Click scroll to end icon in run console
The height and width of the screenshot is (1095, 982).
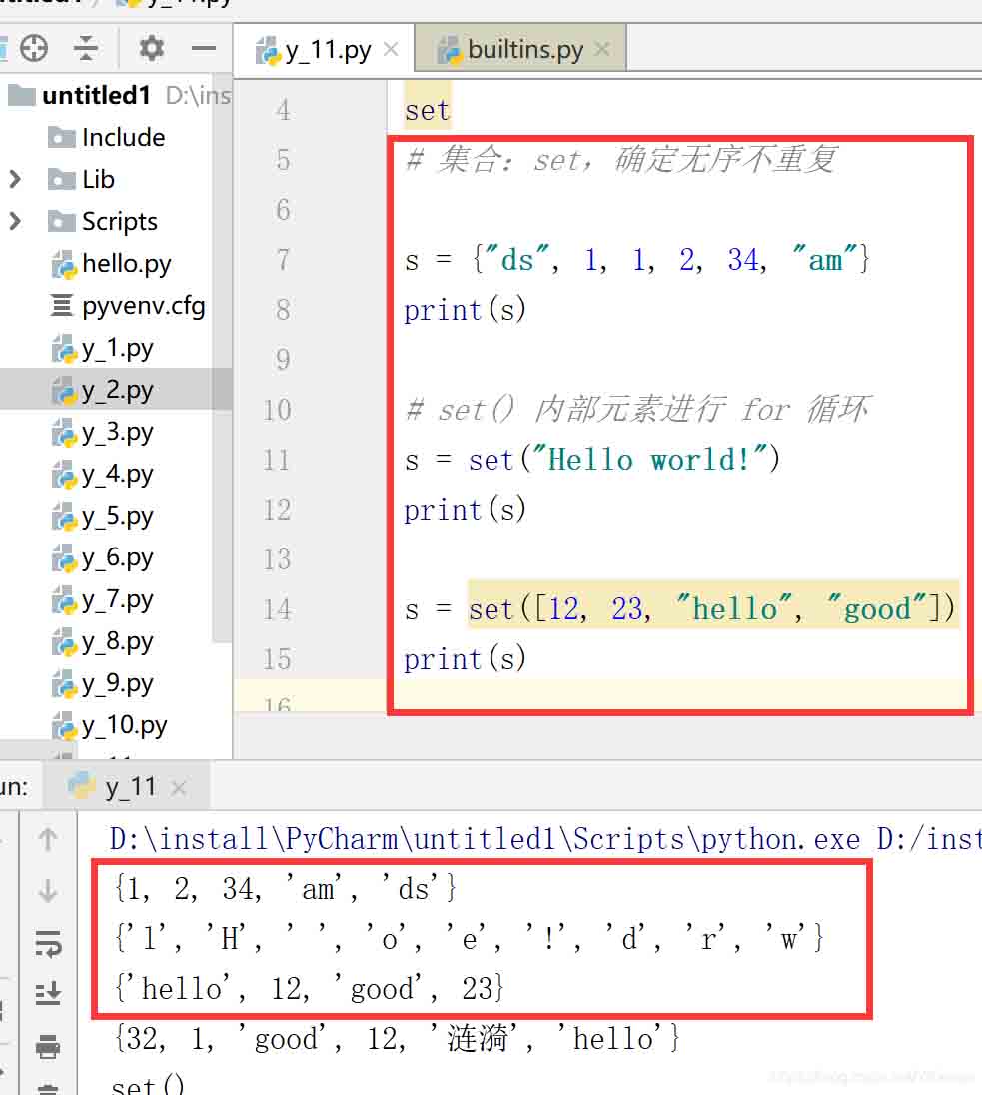[48, 993]
